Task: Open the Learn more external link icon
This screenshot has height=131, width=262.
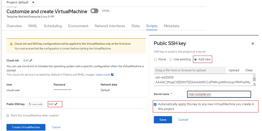Action: (112, 75)
